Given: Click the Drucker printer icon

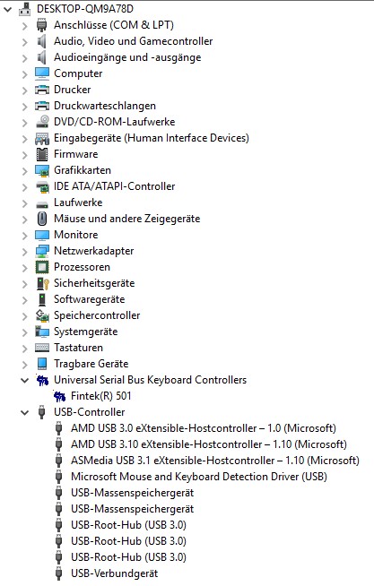Looking at the screenshot, I should coord(42,90).
